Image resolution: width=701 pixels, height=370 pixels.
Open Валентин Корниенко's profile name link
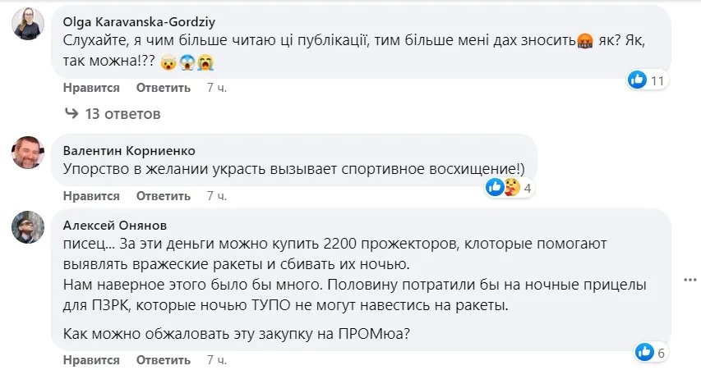pos(129,150)
